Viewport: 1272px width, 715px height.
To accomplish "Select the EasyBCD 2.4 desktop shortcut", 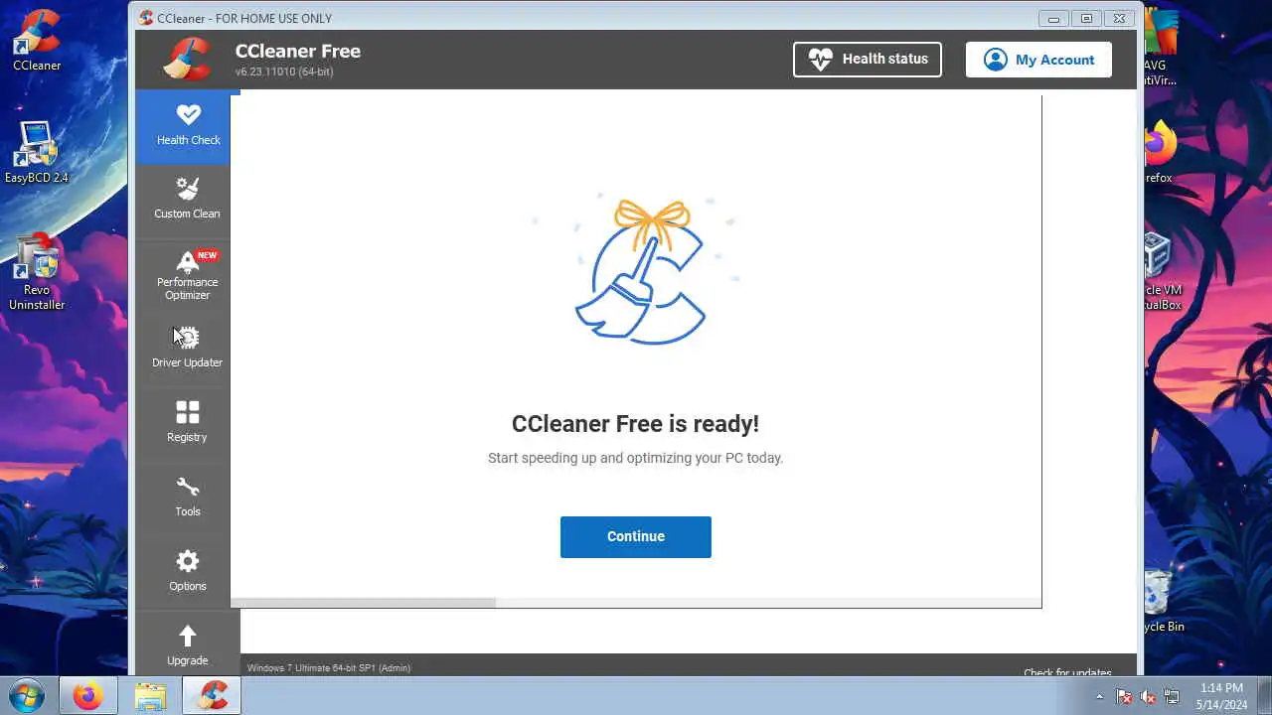I will coord(37,152).
